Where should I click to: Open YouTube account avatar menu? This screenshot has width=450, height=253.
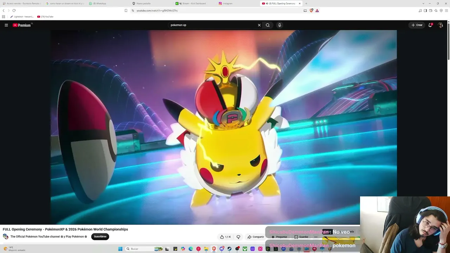point(440,25)
